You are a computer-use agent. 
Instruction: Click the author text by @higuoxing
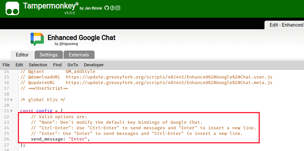[x=66, y=44]
